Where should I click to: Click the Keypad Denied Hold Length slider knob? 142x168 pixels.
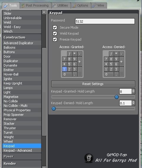(x=54, y=109)
